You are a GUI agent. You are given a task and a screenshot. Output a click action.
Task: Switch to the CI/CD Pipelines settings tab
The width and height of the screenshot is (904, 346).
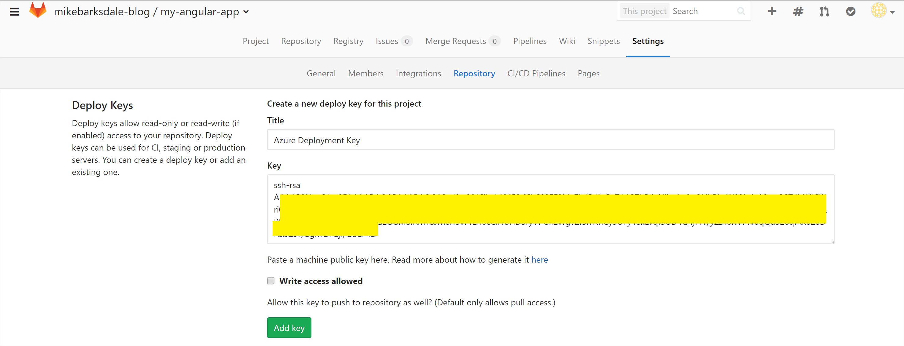(536, 73)
